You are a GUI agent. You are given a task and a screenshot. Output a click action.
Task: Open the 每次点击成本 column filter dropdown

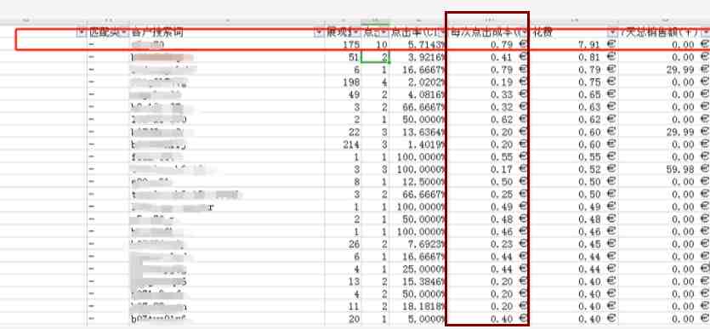[525, 32]
